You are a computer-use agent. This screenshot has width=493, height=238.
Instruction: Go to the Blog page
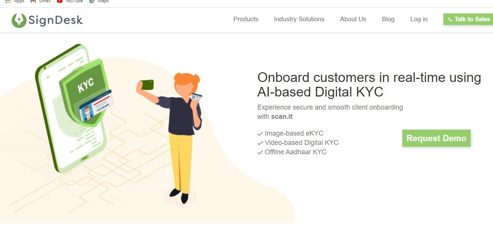pyautogui.click(x=388, y=19)
